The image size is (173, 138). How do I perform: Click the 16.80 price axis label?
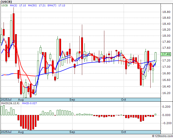[x=166, y=73]
